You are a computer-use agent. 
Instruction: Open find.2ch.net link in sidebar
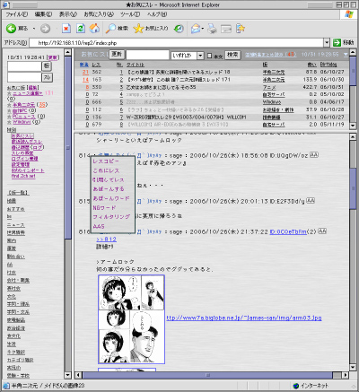click(x=23, y=176)
